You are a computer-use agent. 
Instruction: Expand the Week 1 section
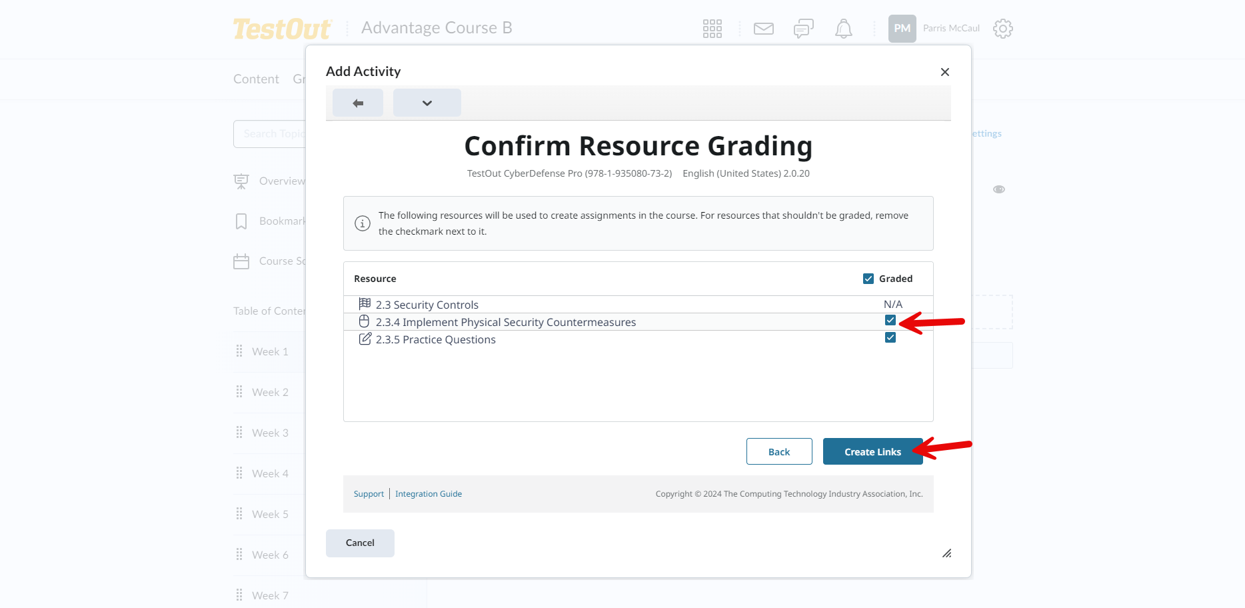point(269,351)
